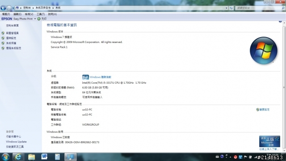Refresh the page with the refresh button
Viewport: 286px width, 161px height.
[231, 8]
